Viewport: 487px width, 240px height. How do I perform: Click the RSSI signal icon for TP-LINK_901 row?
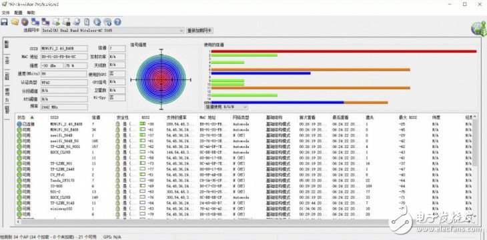143,163
